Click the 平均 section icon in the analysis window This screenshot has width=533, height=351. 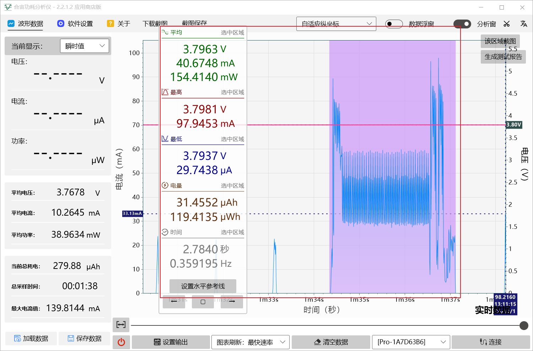tap(165, 32)
